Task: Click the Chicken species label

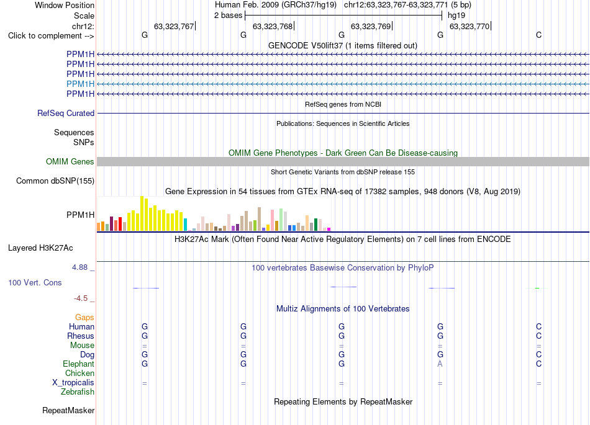Action: [79, 373]
